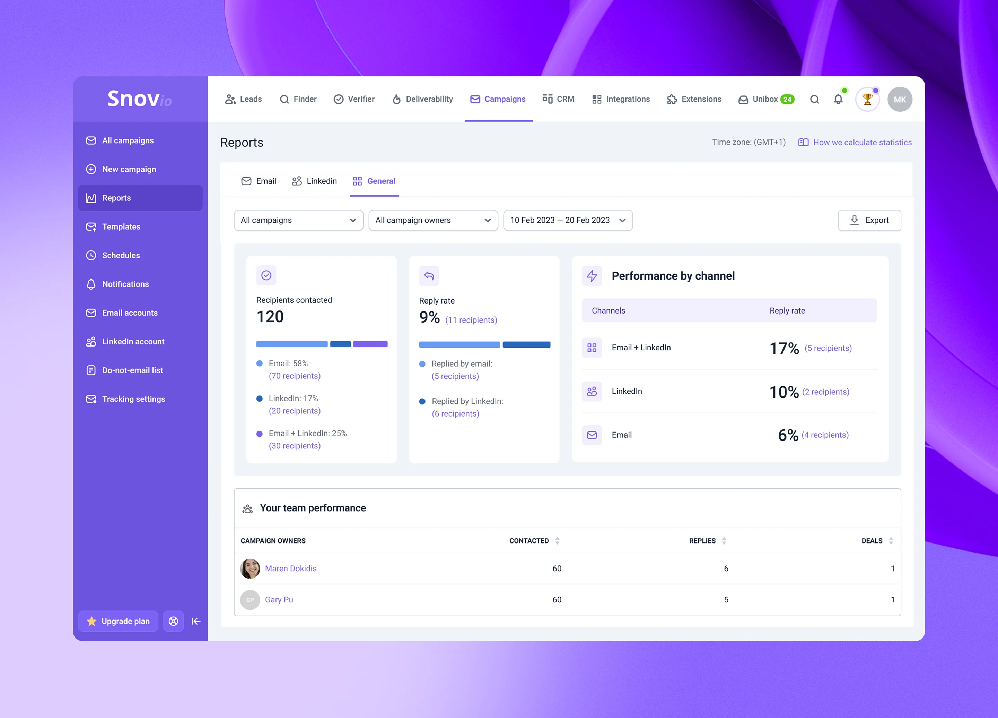Click the trophy achievements icon

pyautogui.click(x=867, y=99)
